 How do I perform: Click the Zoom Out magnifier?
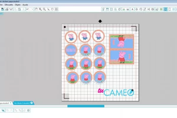44,9
